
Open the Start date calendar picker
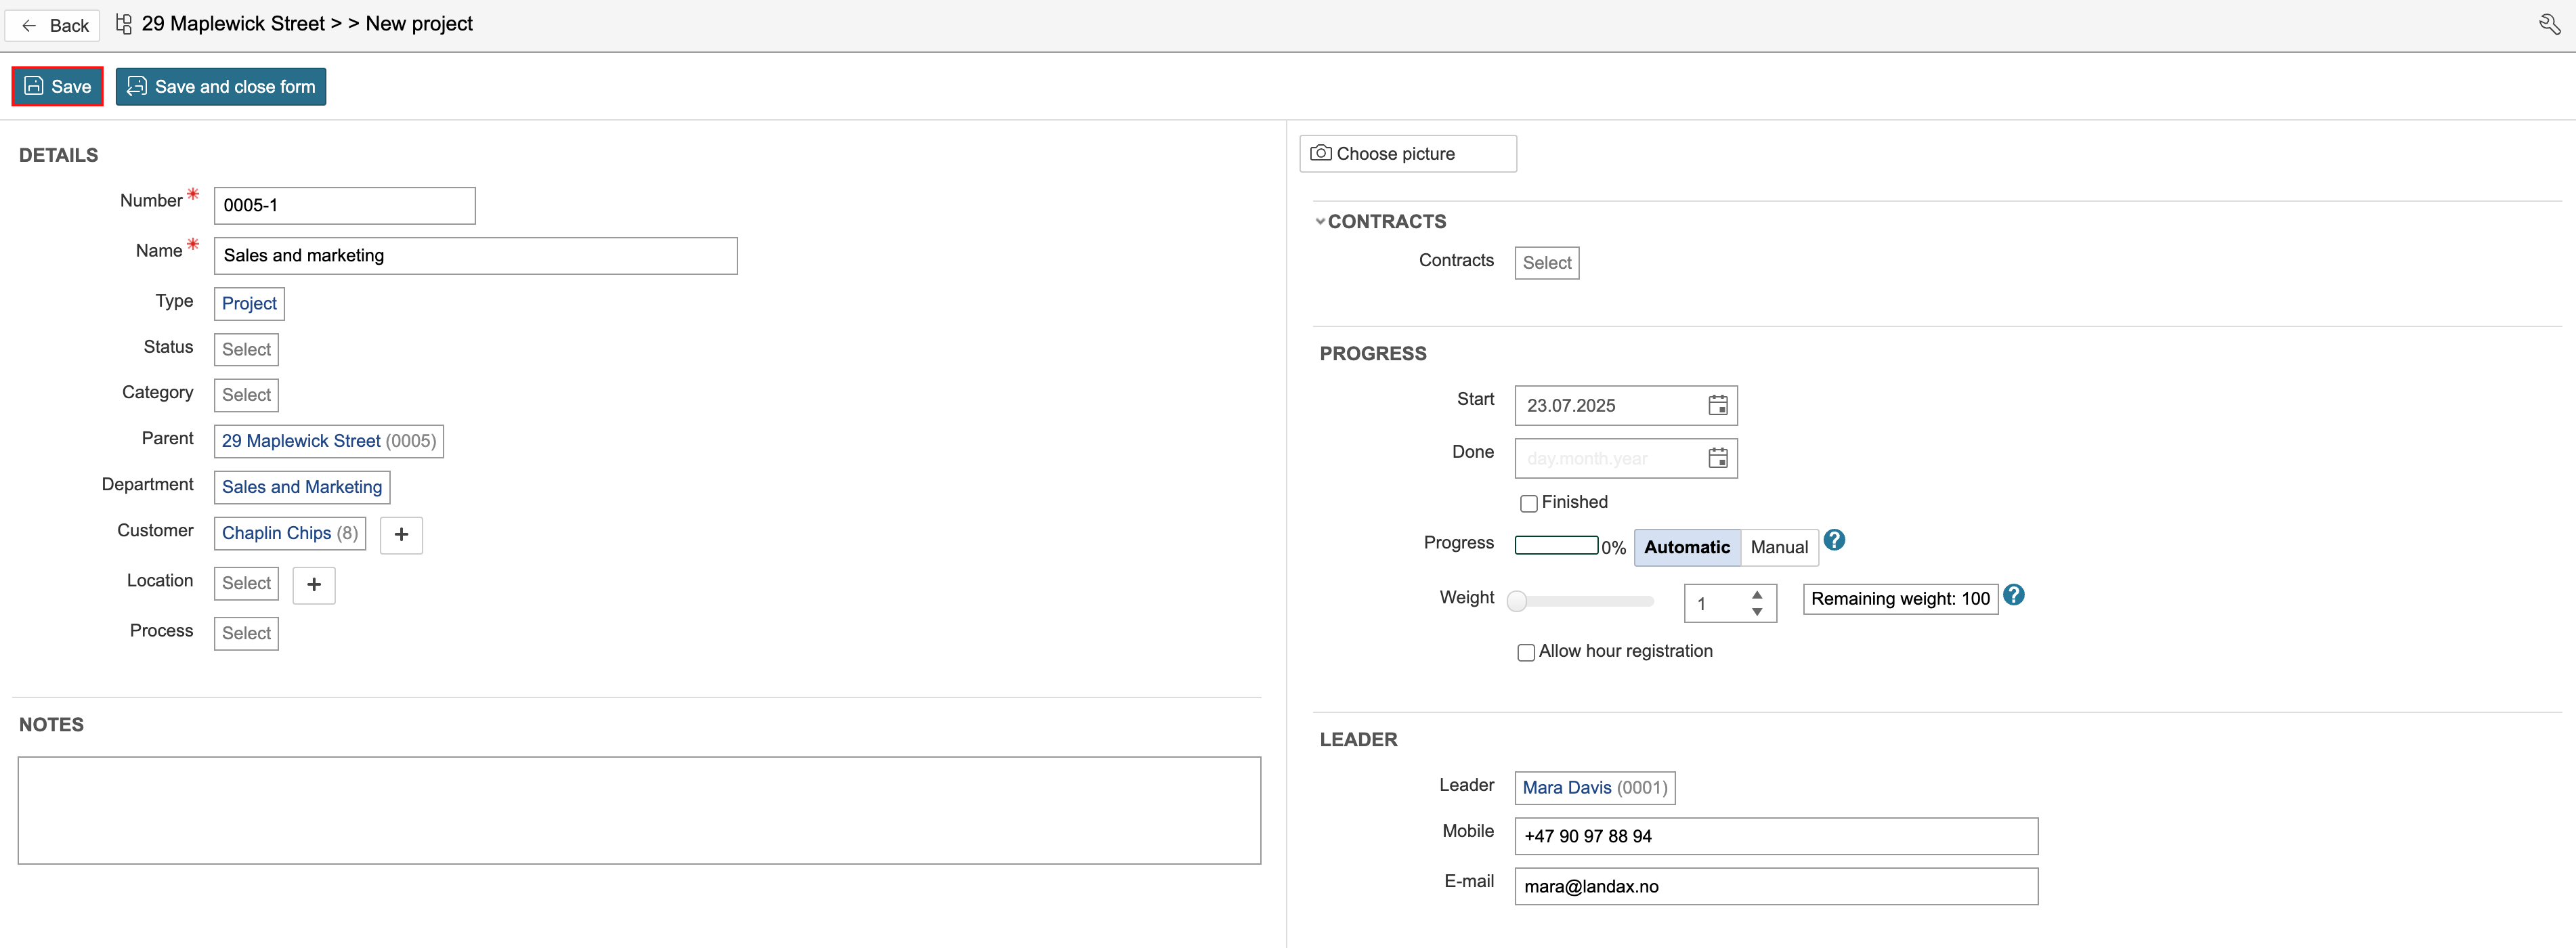(x=1717, y=405)
